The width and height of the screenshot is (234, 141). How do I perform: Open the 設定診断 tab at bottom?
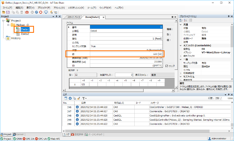point(77,134)
